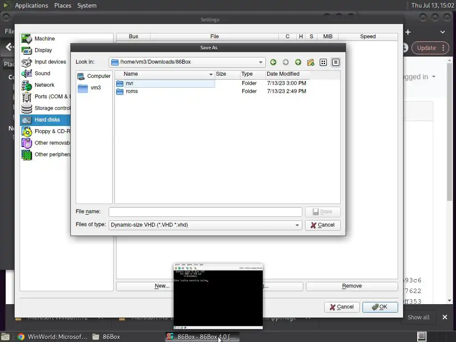The width and height of the screenshot is (456, 342).
Task: Close the Chrome downloads bar
Action: point(445,317)
